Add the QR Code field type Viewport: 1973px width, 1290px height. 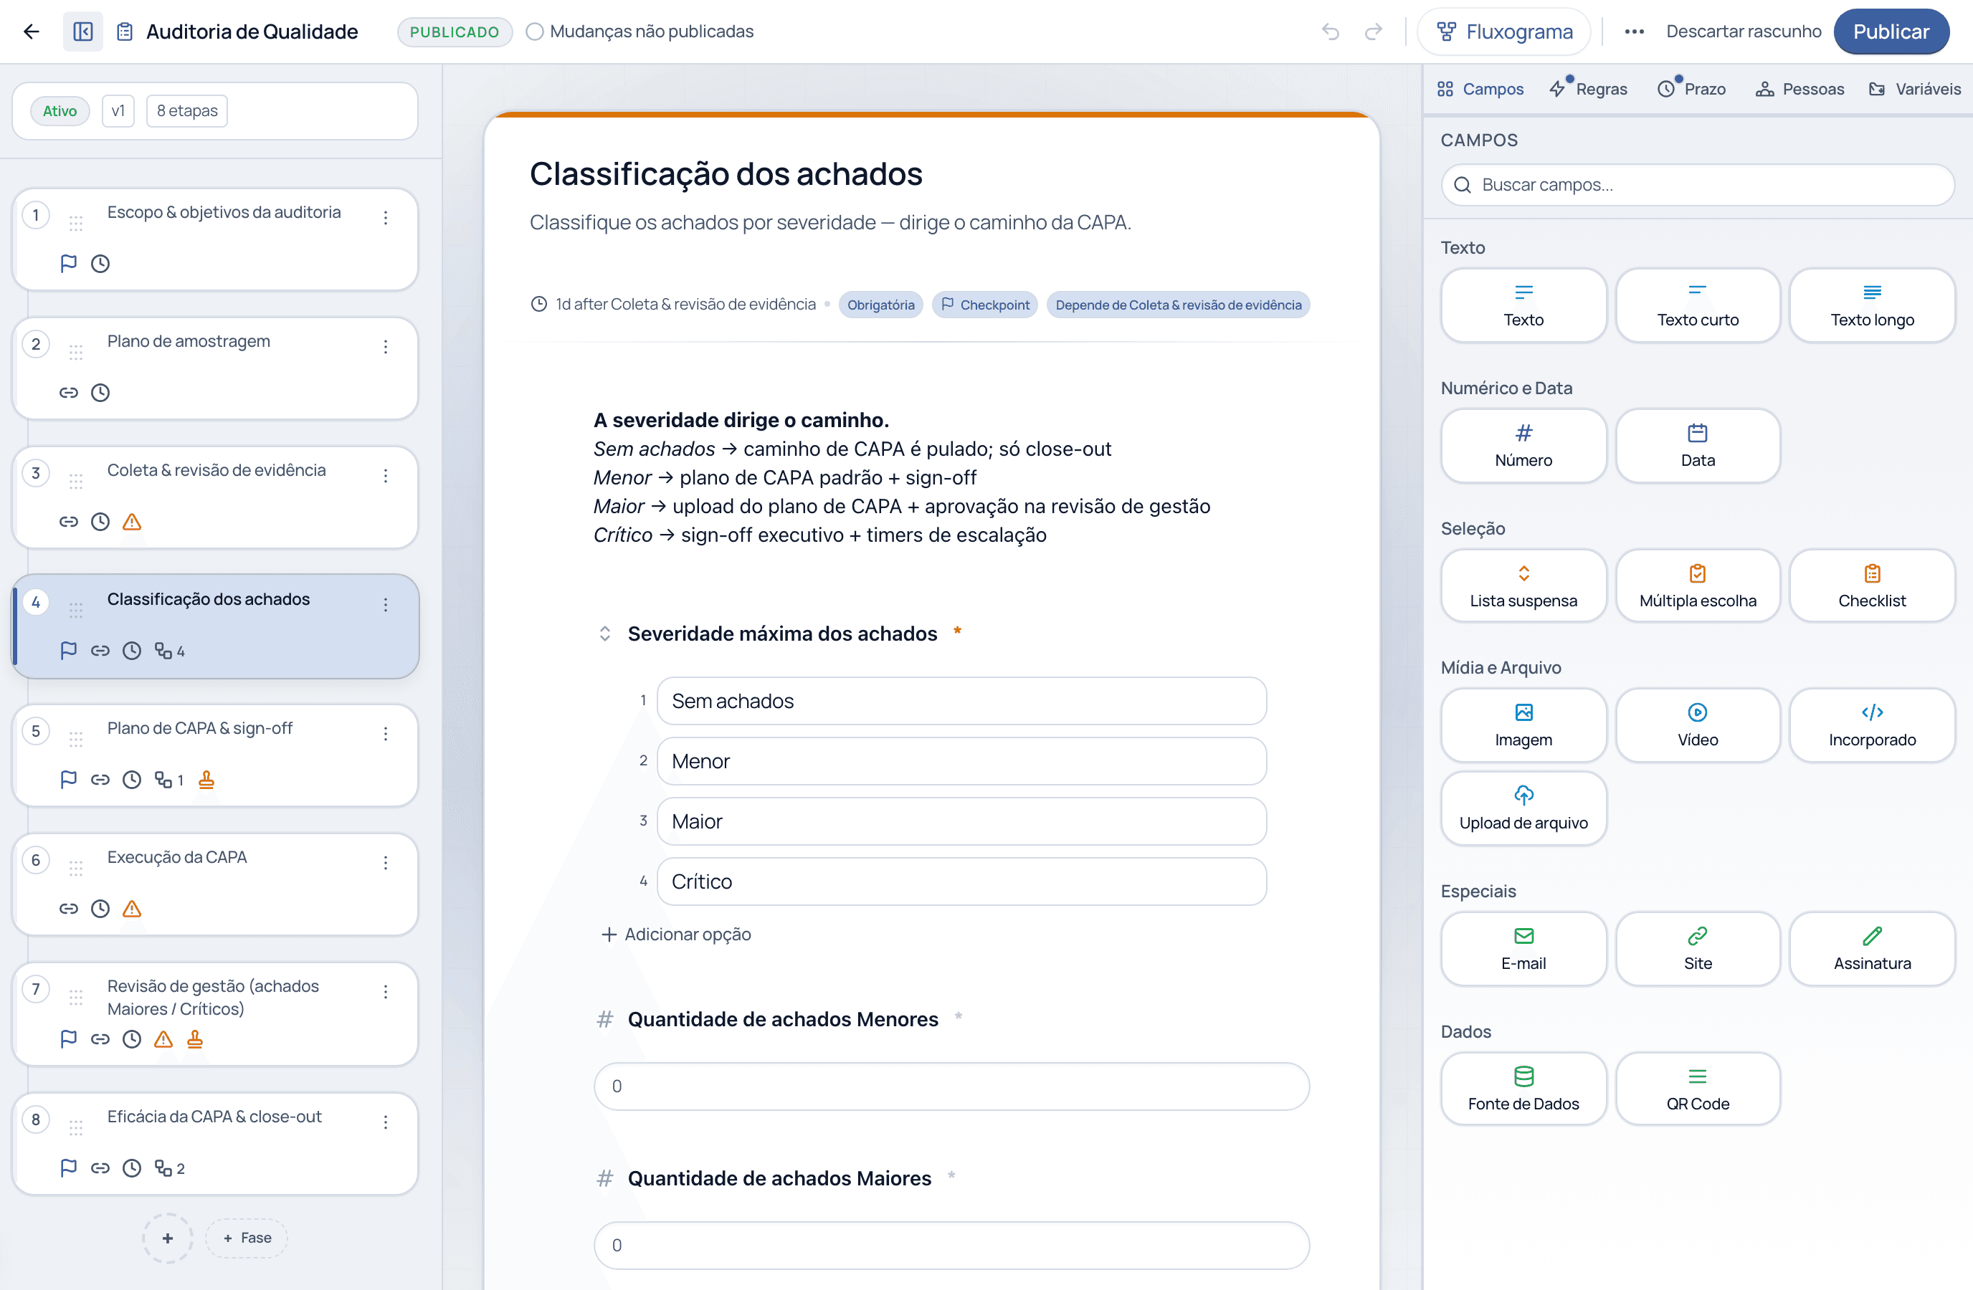pyautogui.click(x=1697, y=1089)
